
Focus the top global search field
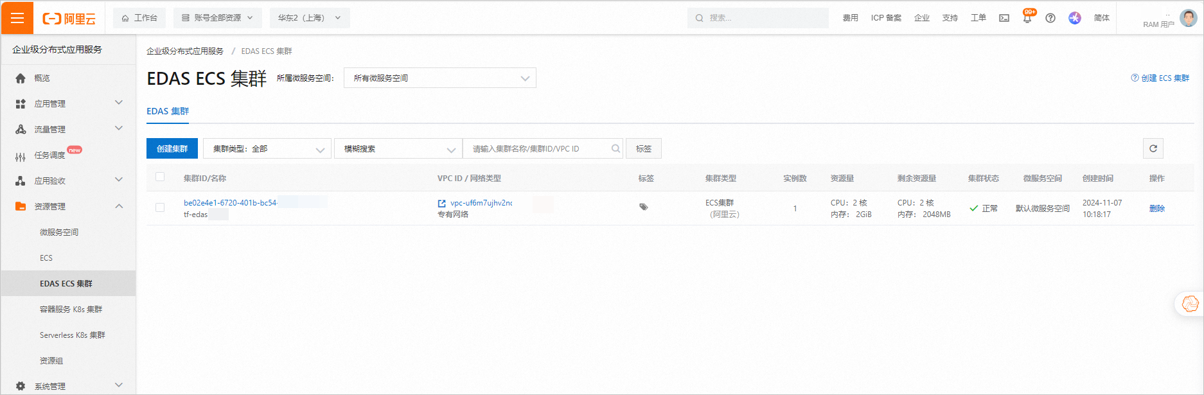[758, 18]
